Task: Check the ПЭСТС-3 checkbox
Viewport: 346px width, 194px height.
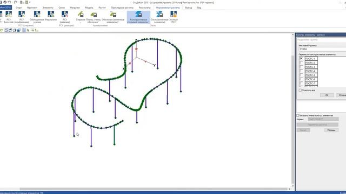Action: pyautogui.click(x=302, y=67)
